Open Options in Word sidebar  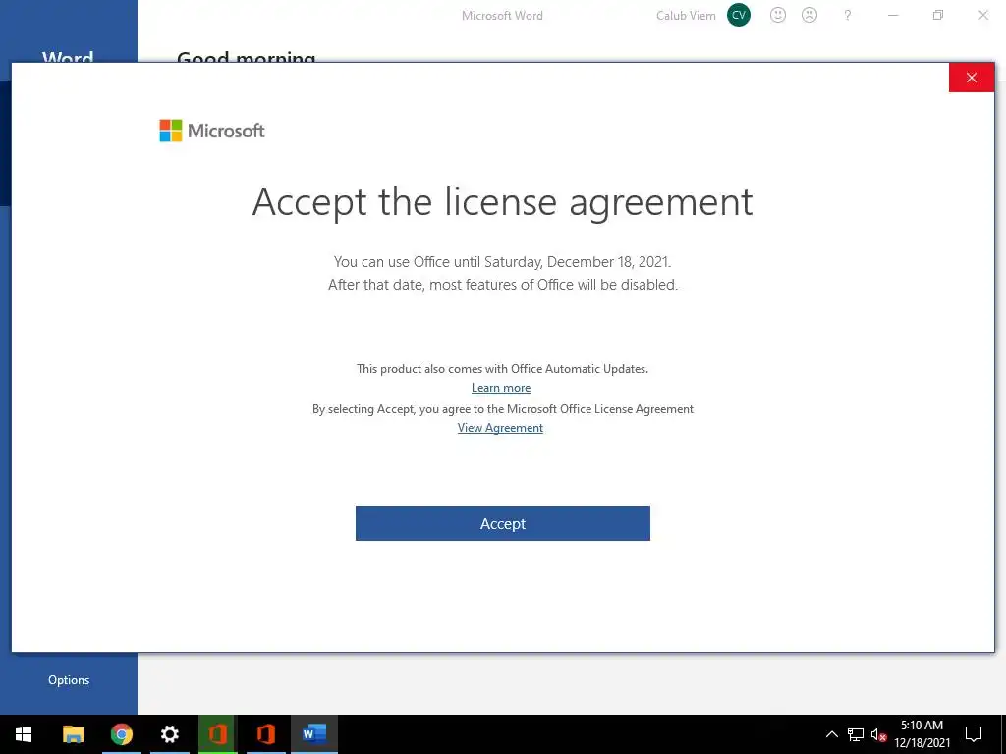(x=69, y=680)
